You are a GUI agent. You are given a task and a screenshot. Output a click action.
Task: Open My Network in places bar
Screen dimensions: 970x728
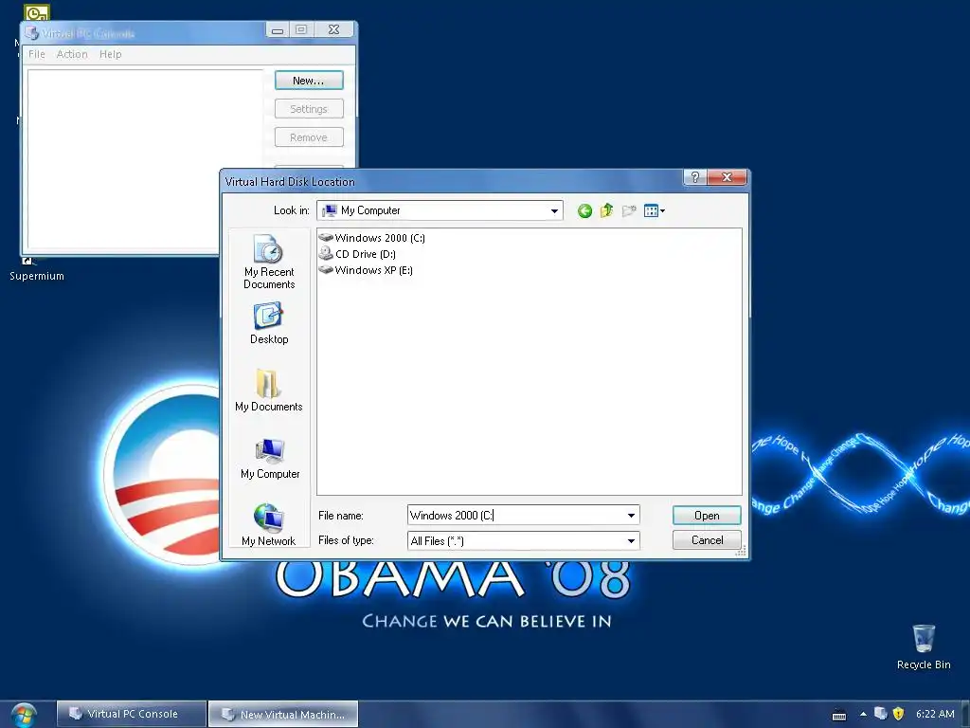pos(269,525)
